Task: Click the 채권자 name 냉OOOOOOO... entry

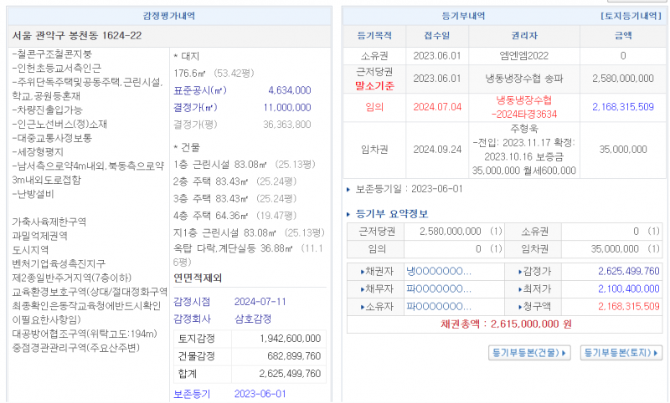Action: 439,272
